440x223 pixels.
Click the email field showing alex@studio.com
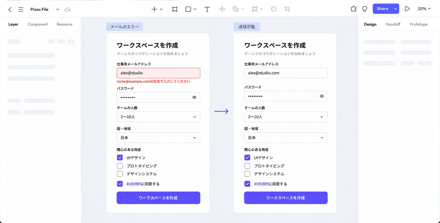pyautogui.click(x=286, y=73)
